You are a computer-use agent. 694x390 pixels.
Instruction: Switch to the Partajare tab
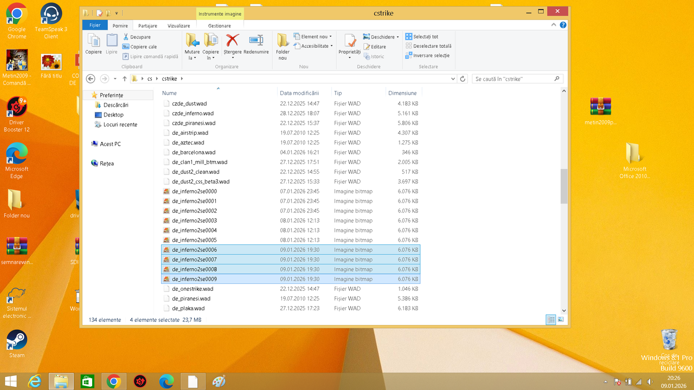(147, 25)
